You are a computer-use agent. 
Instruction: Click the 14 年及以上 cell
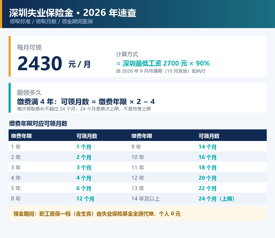[146, 198]
